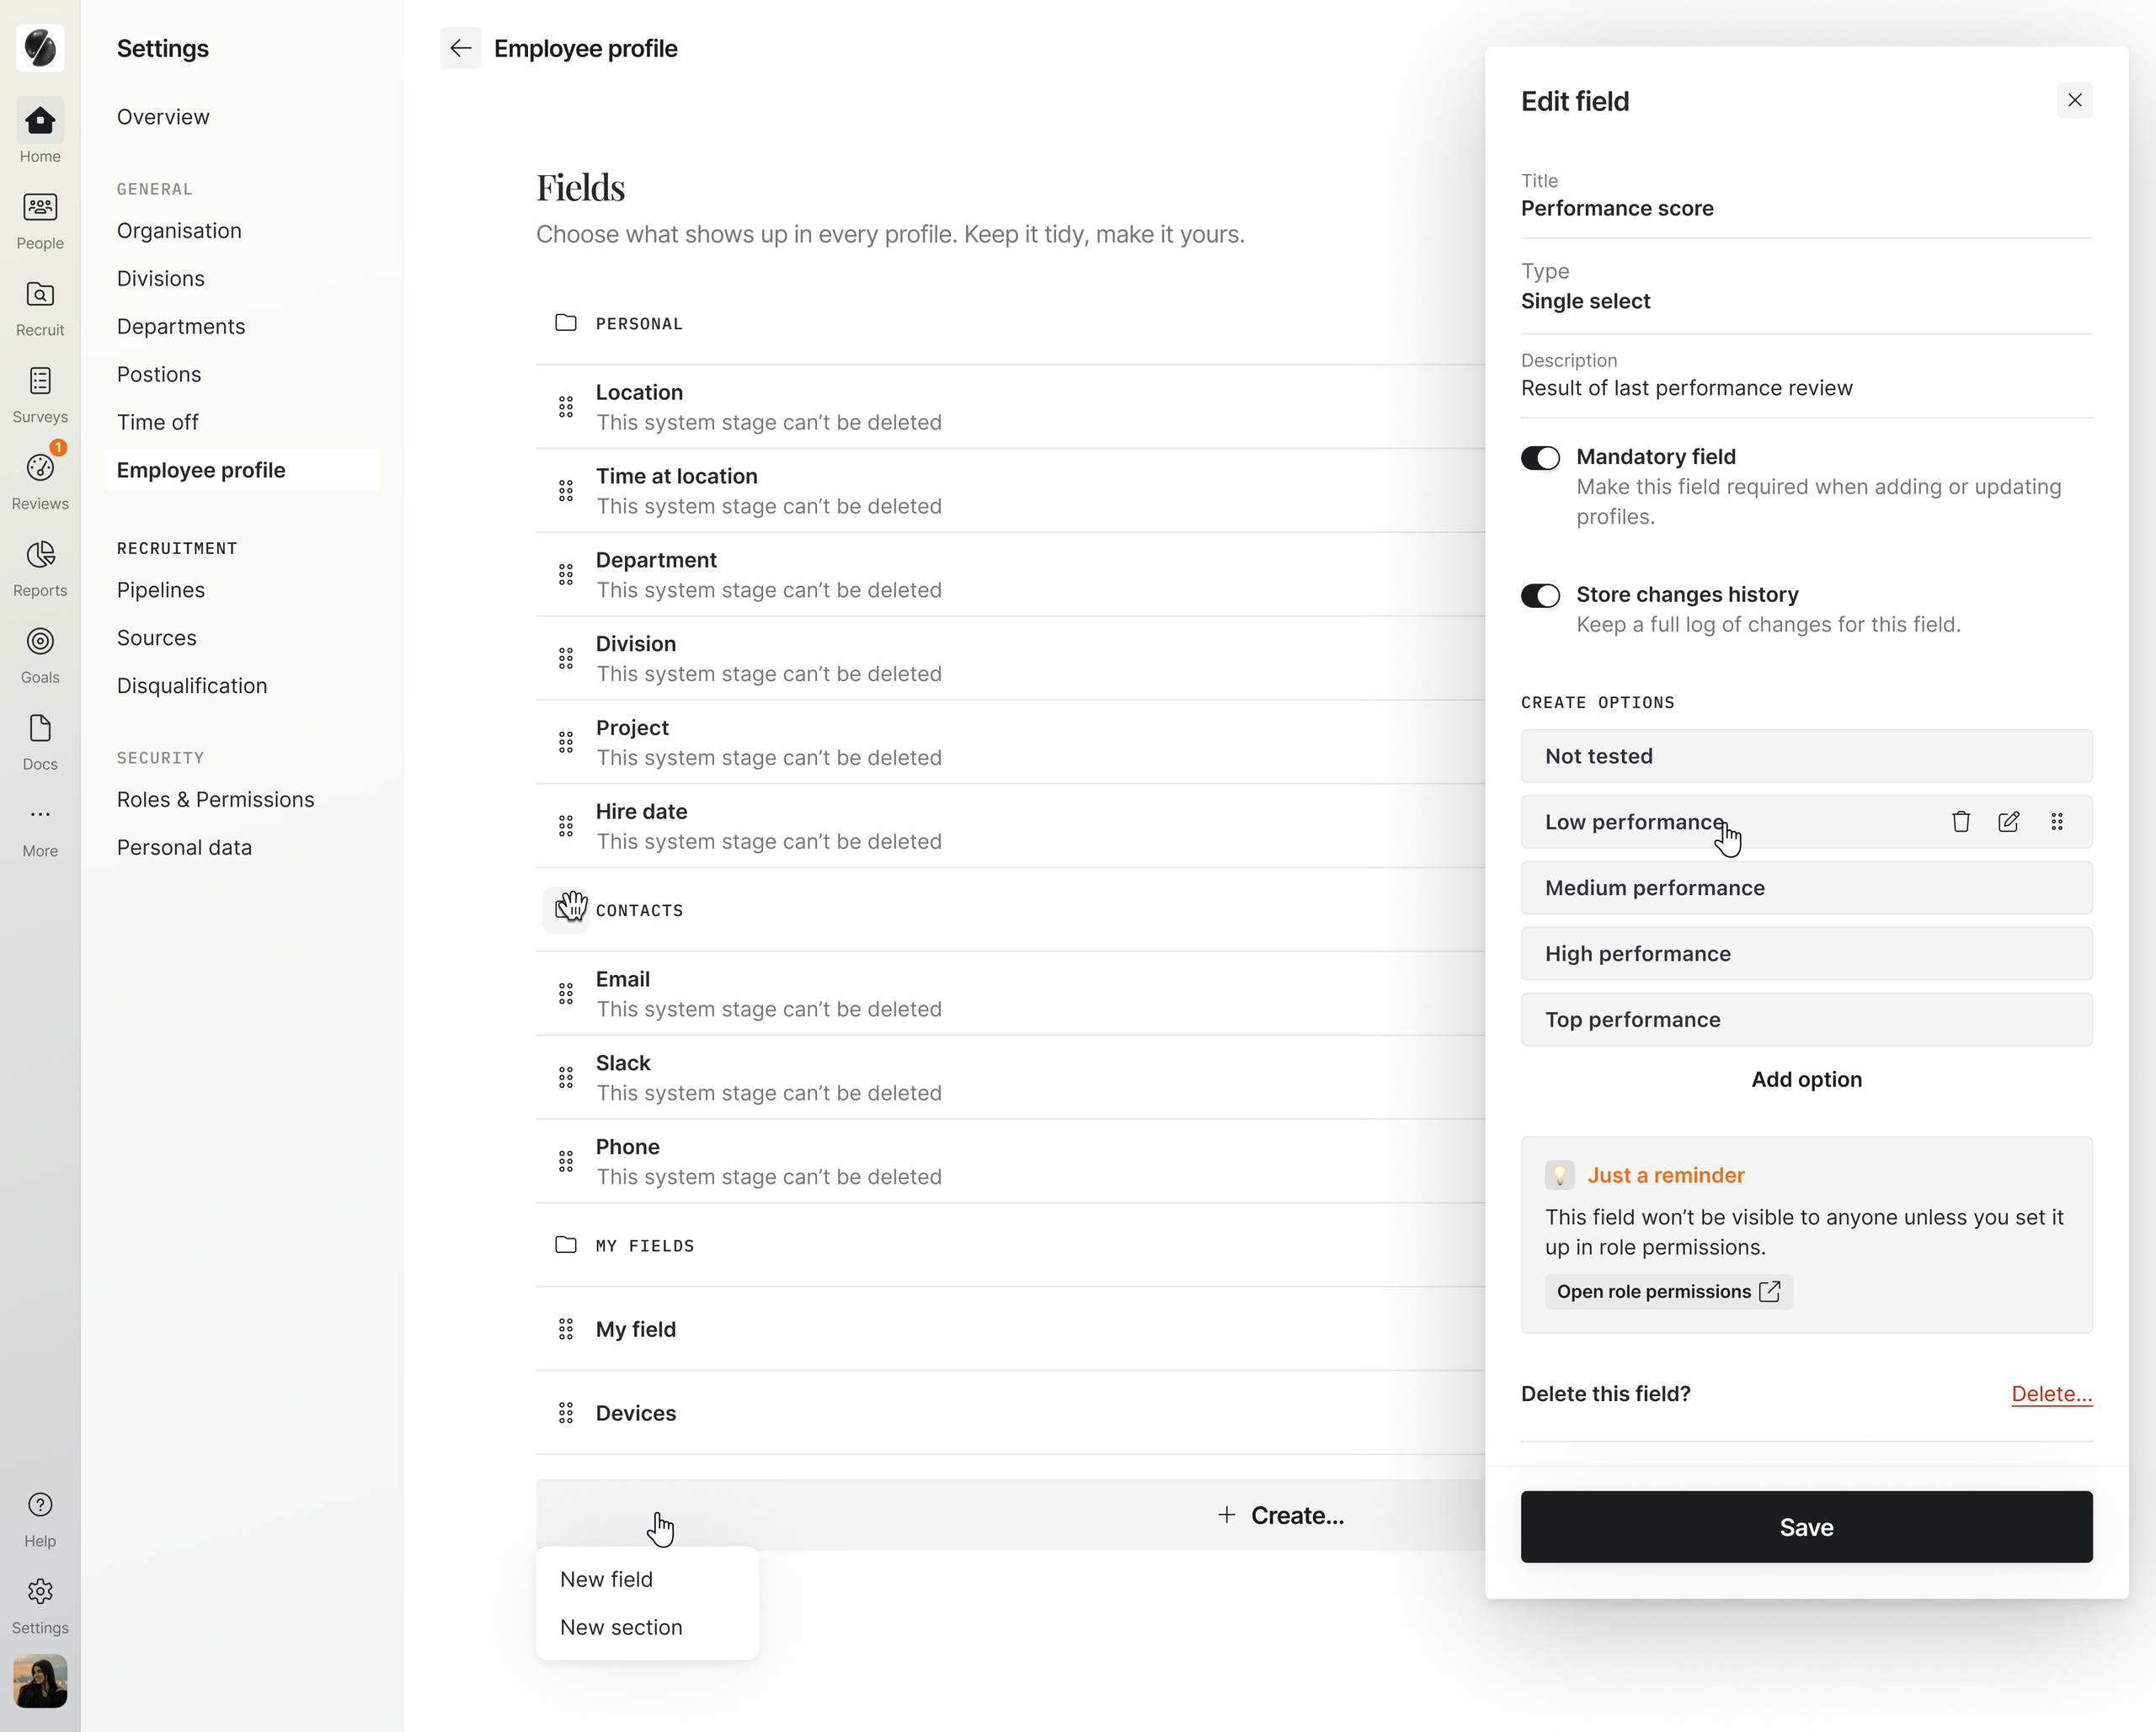Delete the Low performance option via trash icon
Viewport: 2156px width, 1732px height.
1960,822
